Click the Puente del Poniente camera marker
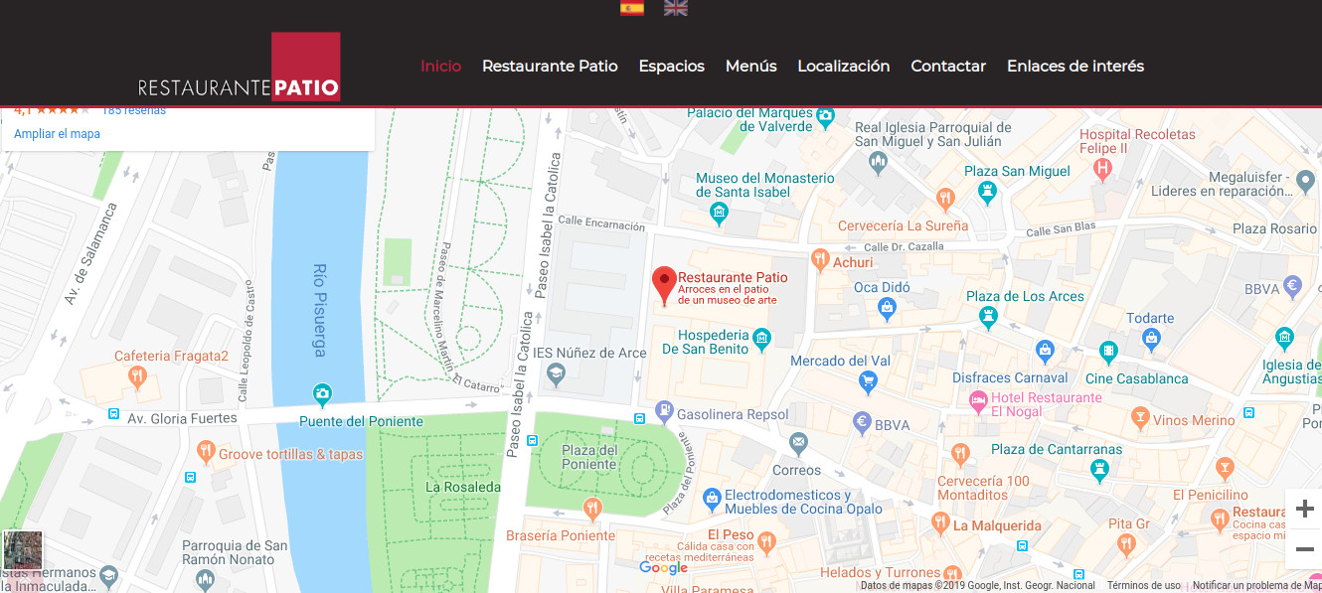Image resolution: width=1322 pixels, height=593 pixels. [322, 395]
